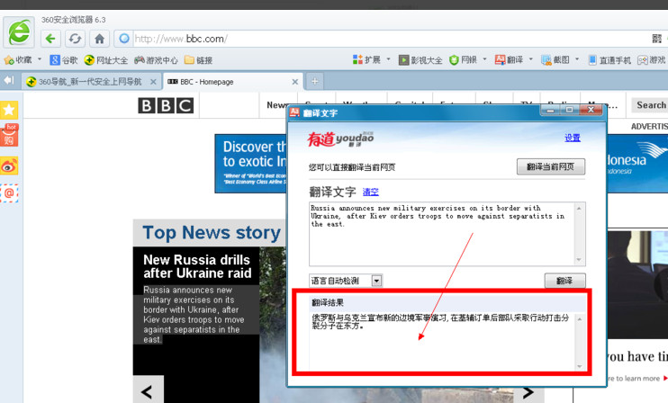The height and width of the screenshot is (403, 668).
Task: Click the 清空 clear link
Action: pos(370,193)
